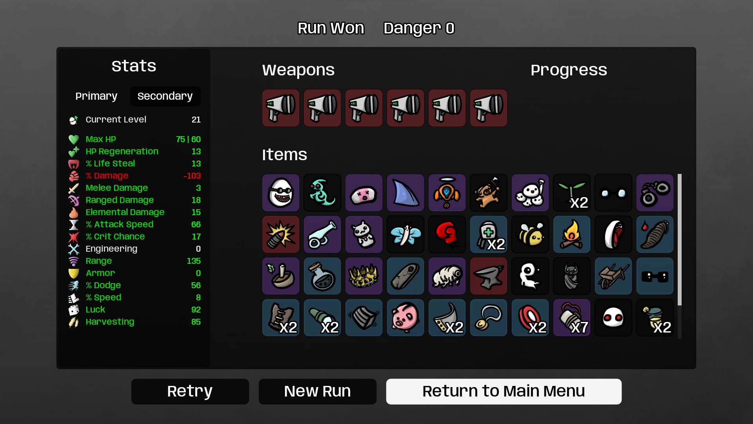Start a New Run

318,391
